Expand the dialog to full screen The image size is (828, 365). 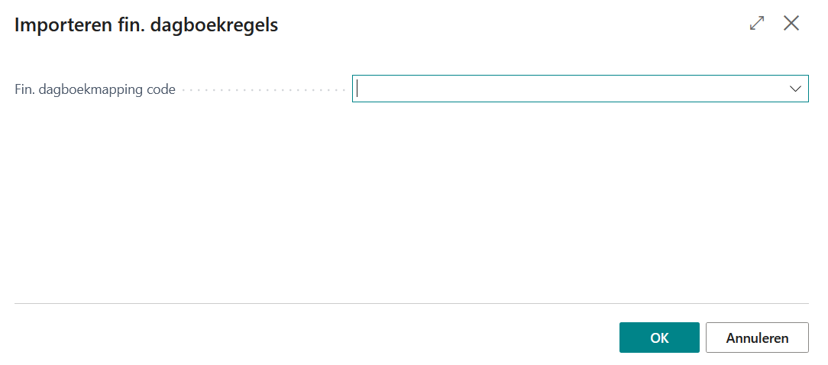coord(757,24)
